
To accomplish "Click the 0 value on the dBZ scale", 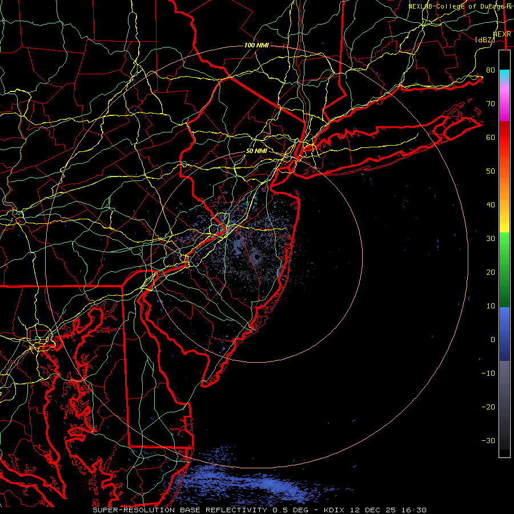I will pos(493,340).
